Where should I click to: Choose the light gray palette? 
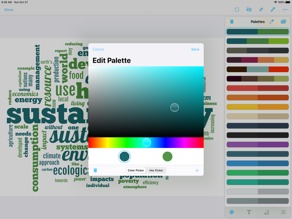tap(258, 192)
